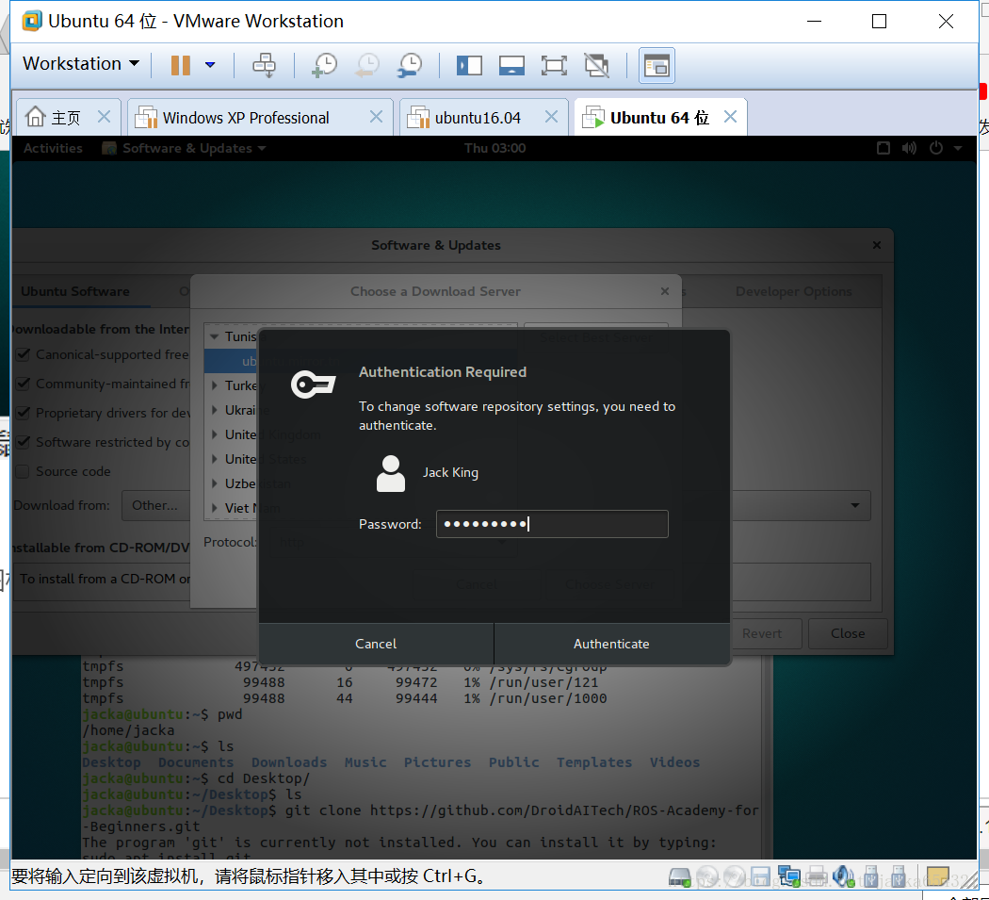Click the Choose Server button

(x=609, y=584)
